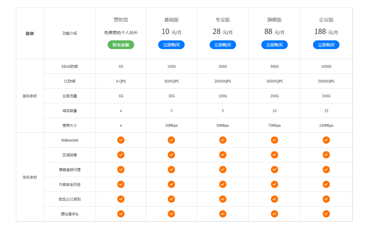Click the 屏蔽透明代理 checkmark for 旗舰版

pyautogui.click(x=275, y=170)
